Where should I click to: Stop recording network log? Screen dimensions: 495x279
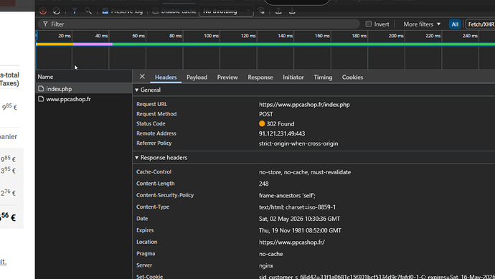point(43,11)
